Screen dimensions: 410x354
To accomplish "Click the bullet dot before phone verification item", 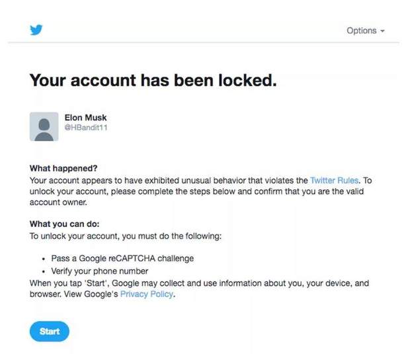I will pyautogui.click(x=44, y=271).
